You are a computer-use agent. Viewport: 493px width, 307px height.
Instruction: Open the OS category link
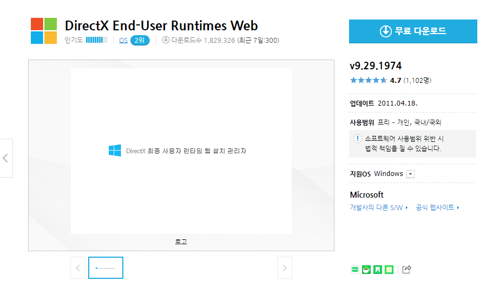pos(123,40)
